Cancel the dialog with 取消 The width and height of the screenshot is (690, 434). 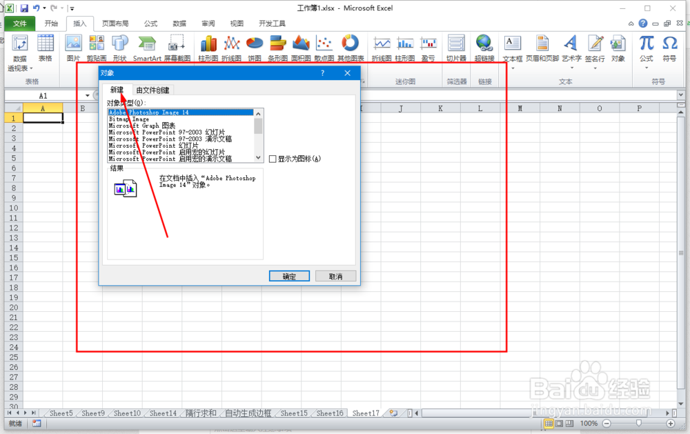pos(335,276)
